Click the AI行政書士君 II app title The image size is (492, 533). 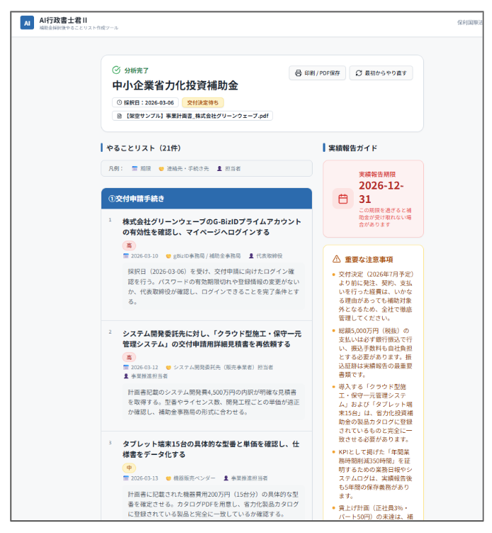pos(63,20)
